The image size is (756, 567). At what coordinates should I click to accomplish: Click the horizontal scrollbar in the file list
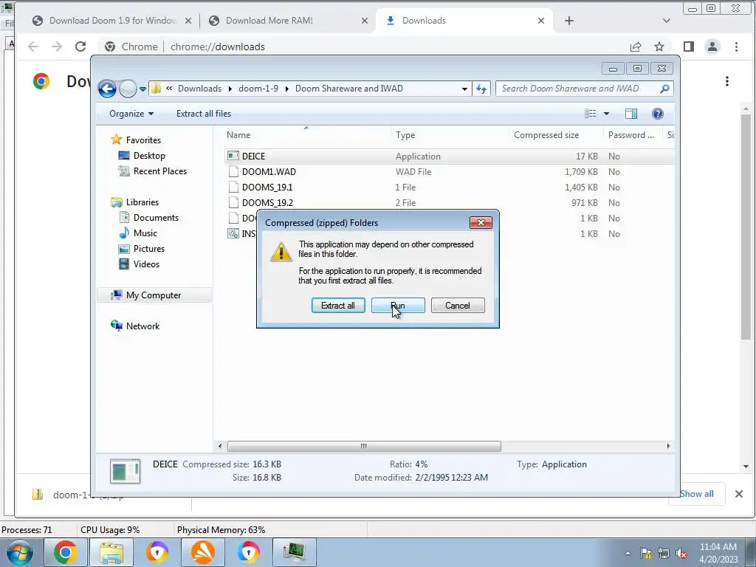point(364,446)
